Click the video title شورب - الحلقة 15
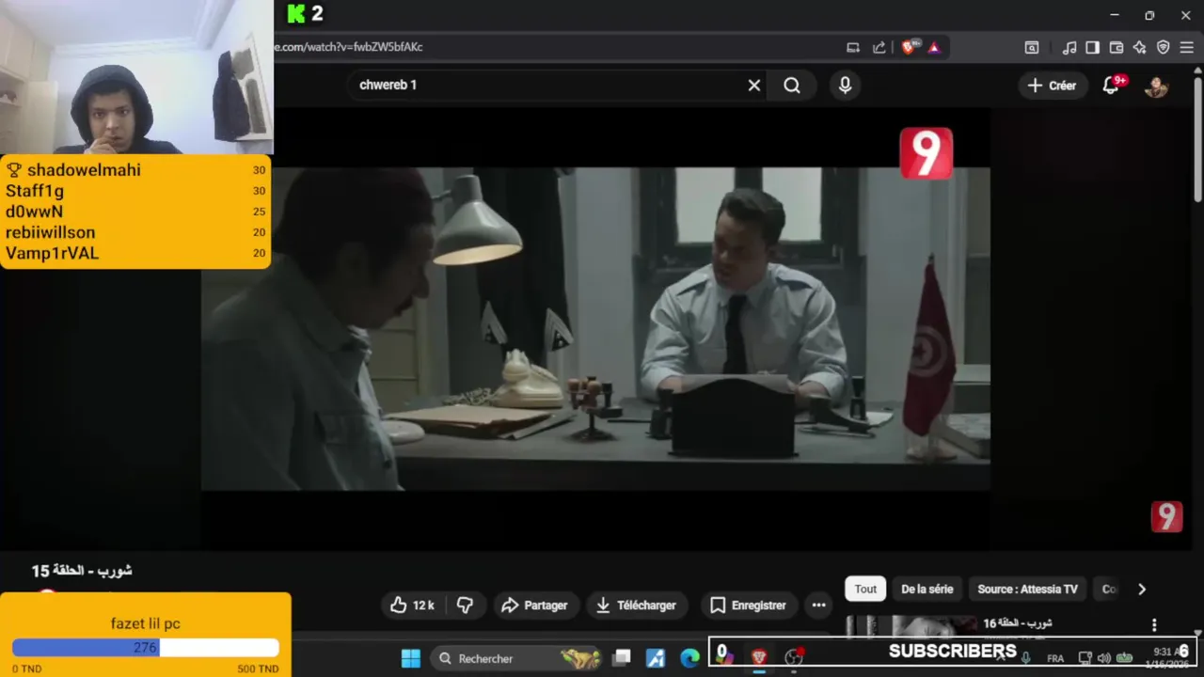The image size is (1204, 677). (x=82, y=571)
